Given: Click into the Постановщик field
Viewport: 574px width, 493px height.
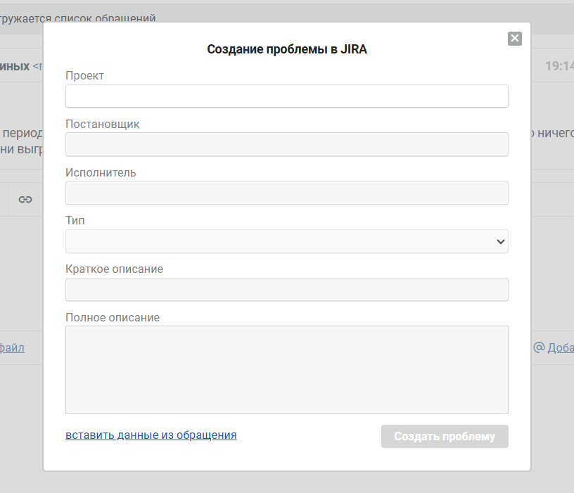Looking at the screenshot, I should pyautogui.click(x=286, y=144).
